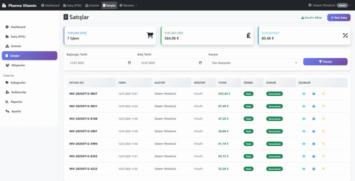Screen dimensions: 355x181
Task: Click the euro icon in Toplam Ciro card
Action: (x=248, y=36)
